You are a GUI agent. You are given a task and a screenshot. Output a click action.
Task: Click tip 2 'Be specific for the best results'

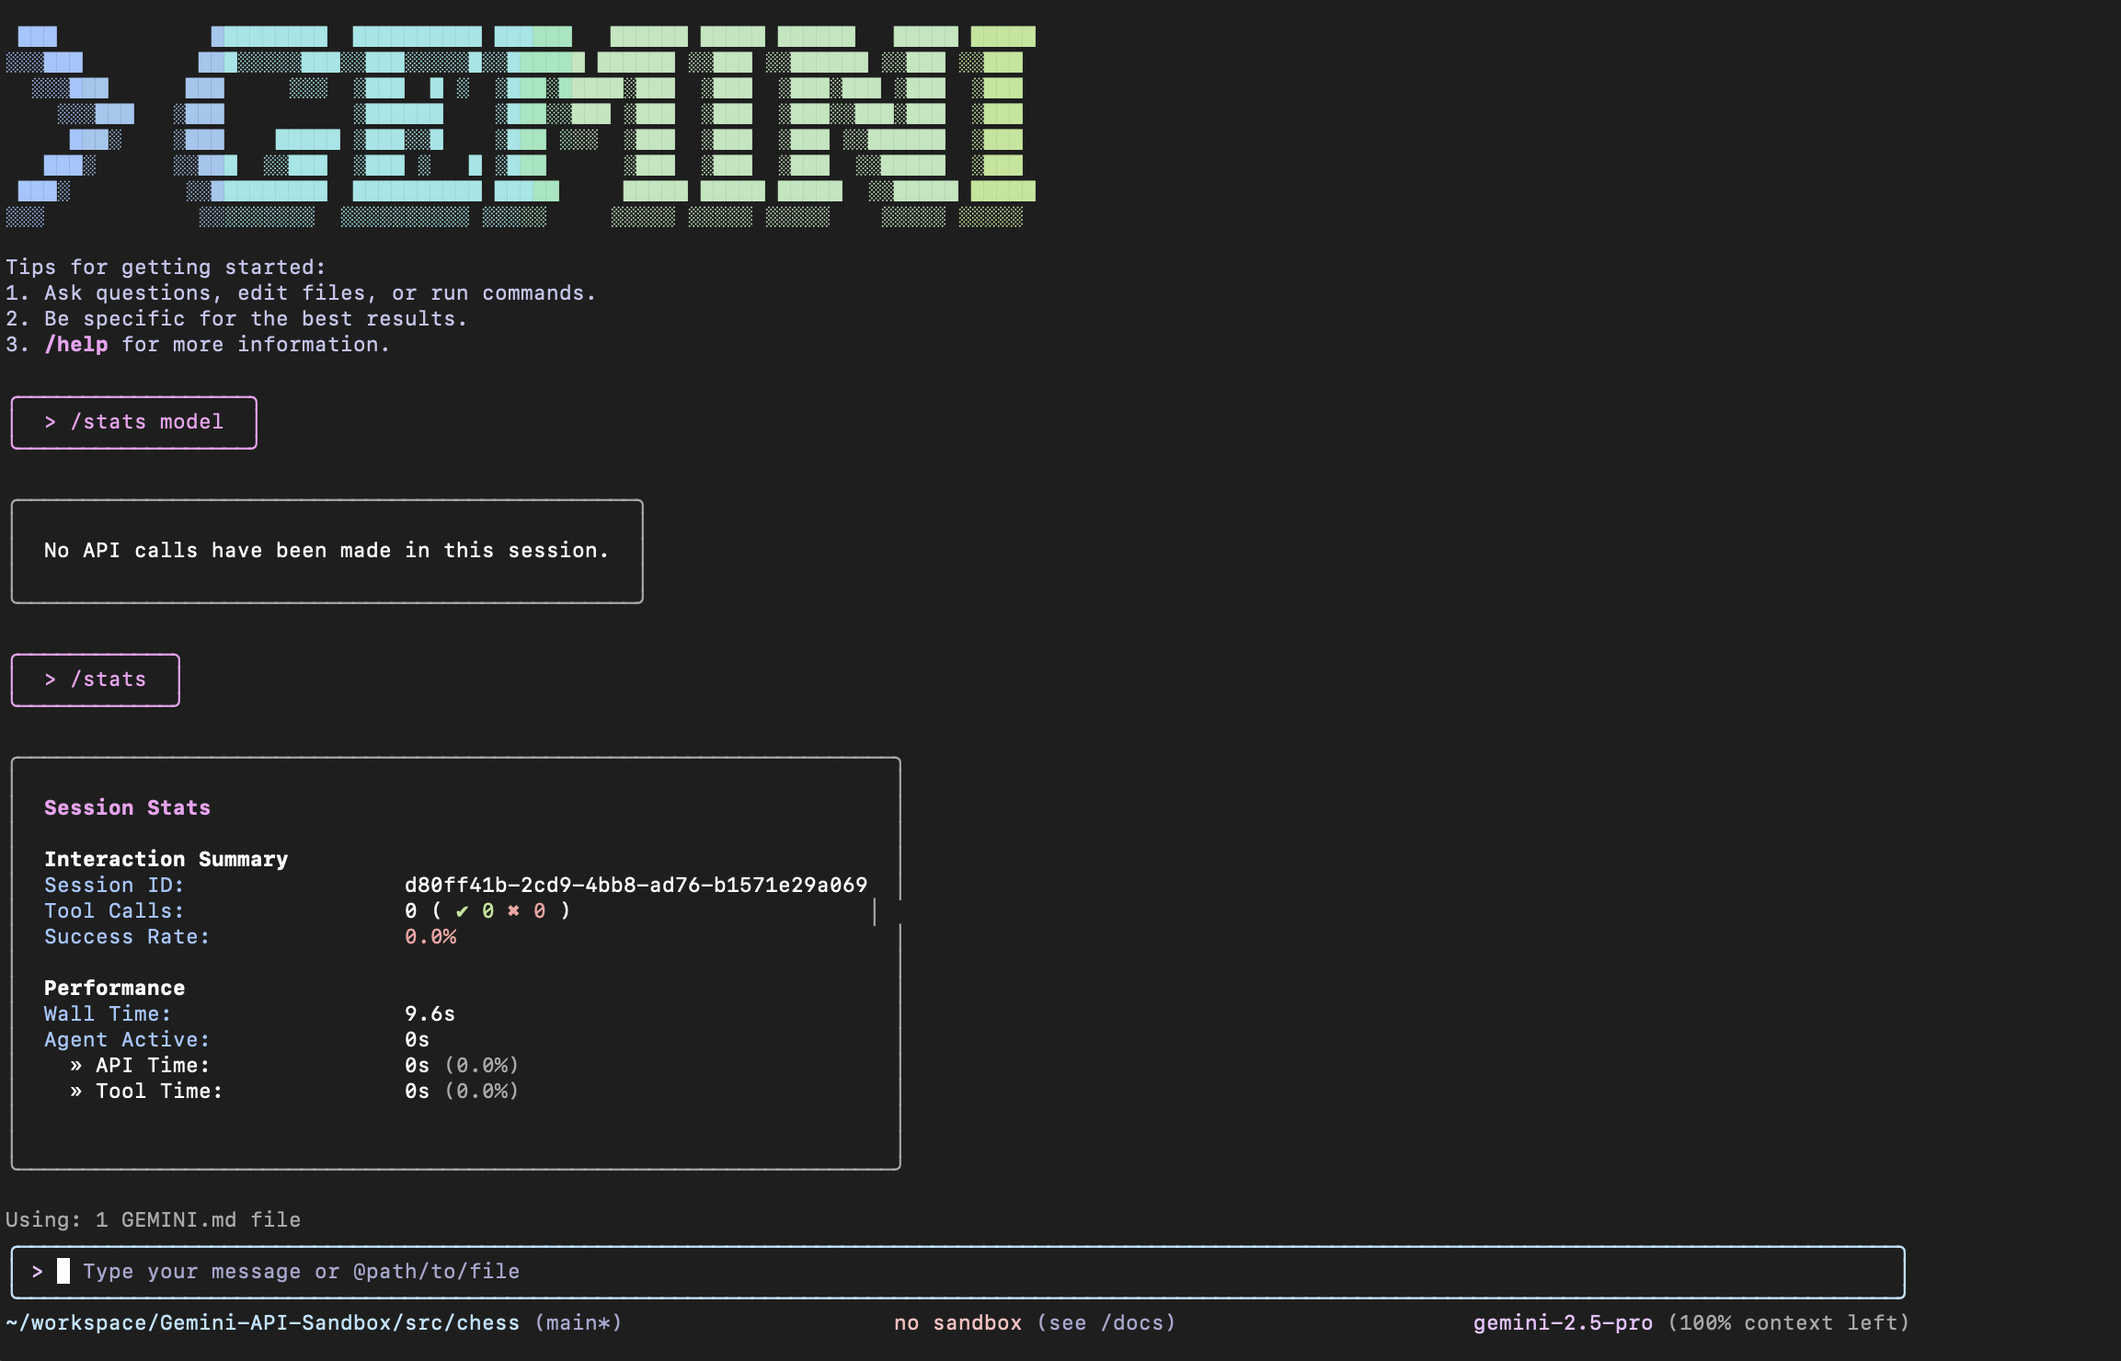(x=236, y=318)
